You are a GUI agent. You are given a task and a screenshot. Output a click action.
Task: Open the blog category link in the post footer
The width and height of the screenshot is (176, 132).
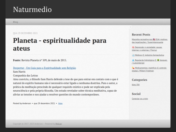pos(60,103)
